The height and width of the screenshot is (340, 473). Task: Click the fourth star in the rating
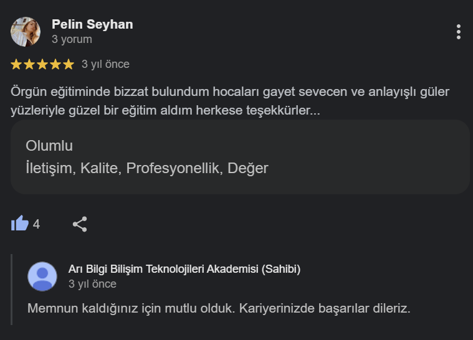[55, 64]
